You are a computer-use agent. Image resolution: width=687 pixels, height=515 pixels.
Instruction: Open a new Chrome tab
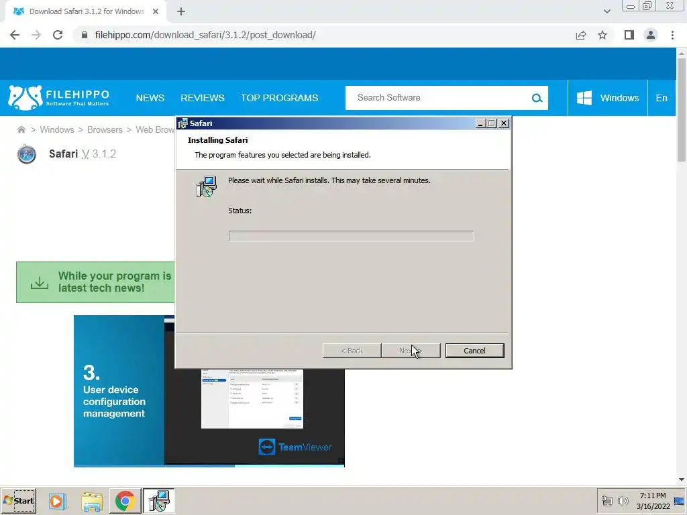coord(181,11)
